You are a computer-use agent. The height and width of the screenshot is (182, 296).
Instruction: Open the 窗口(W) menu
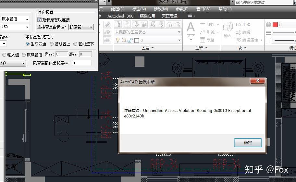tap(203, 9)
